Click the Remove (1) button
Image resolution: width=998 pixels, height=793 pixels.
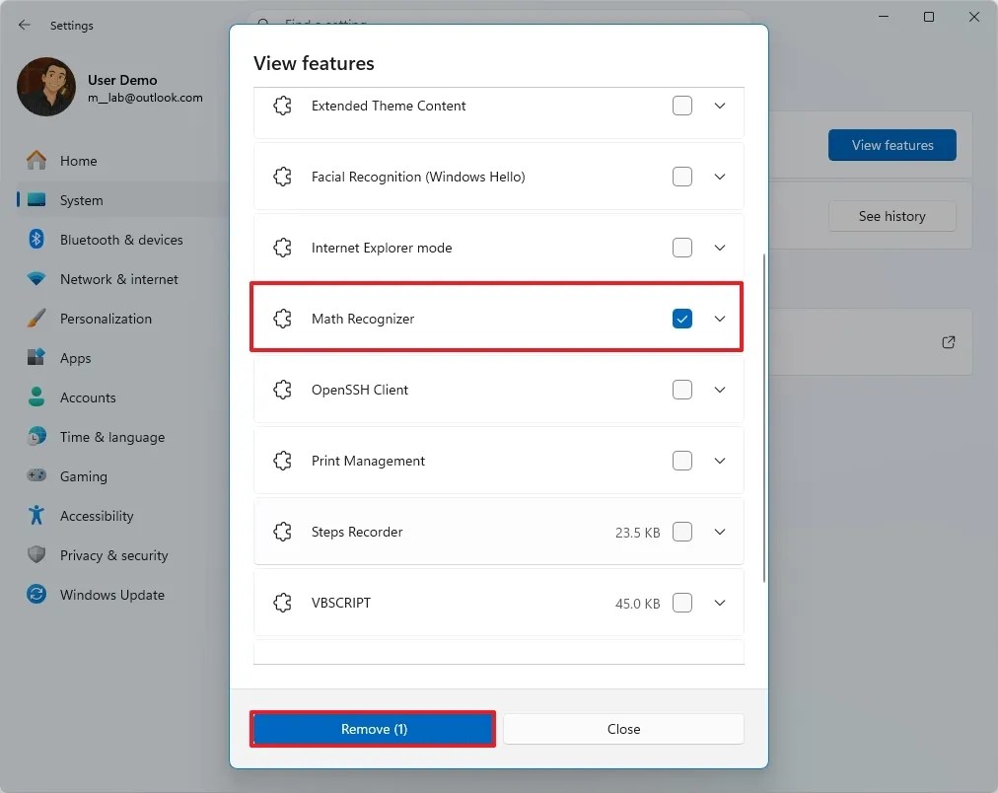pyautogui.click(x=373, y=729)
